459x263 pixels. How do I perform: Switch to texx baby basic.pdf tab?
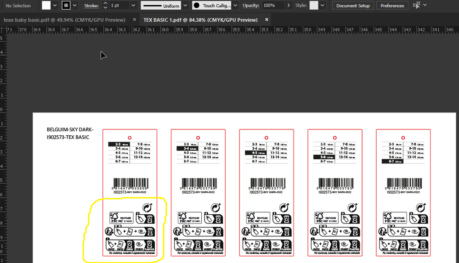coord(64,20)
